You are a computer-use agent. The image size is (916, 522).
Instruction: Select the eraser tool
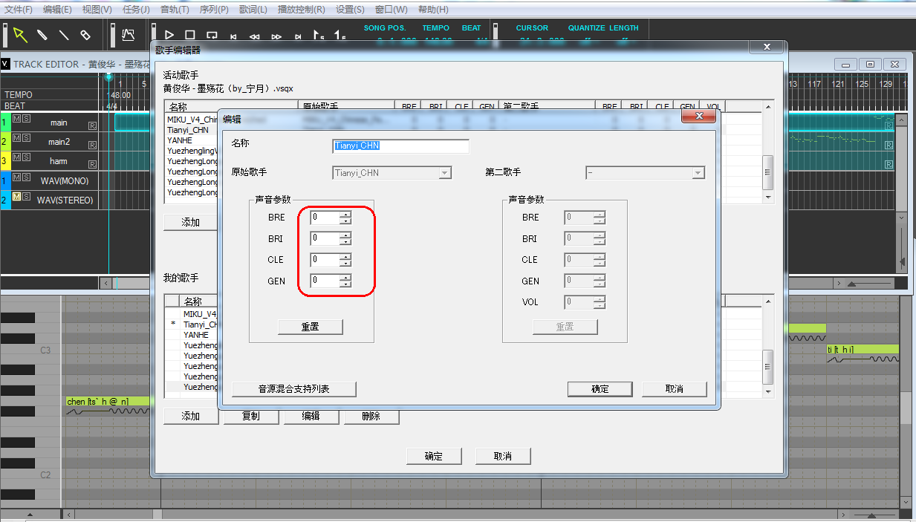tap(85, 35)
